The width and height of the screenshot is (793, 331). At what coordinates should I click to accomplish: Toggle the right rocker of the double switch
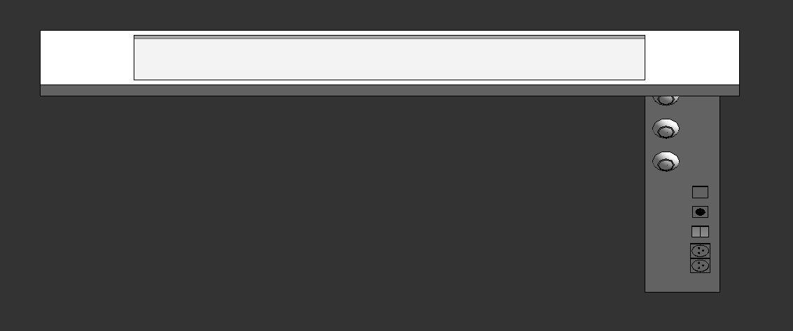[x=705, y=232]
